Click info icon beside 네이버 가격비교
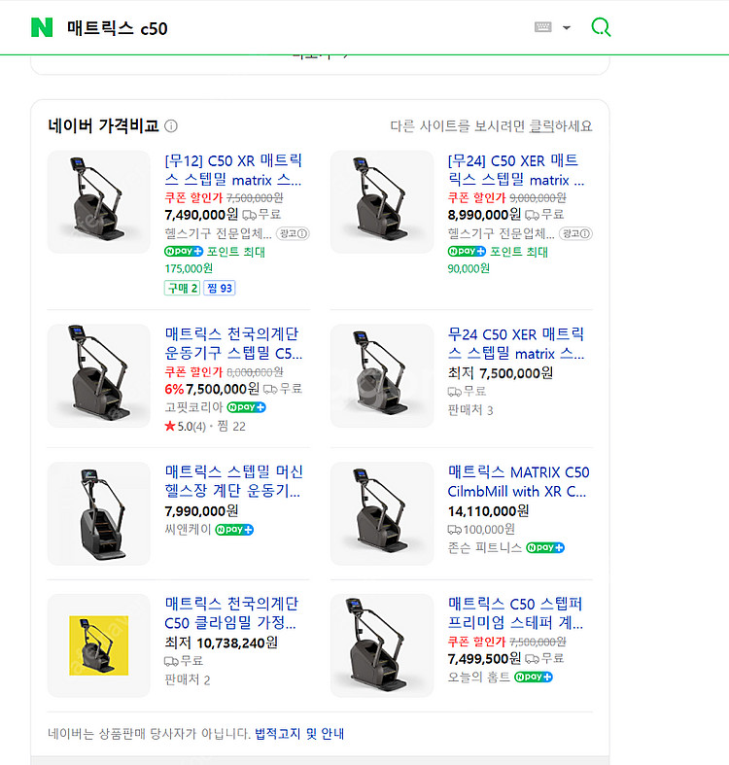The image size is (729, 765). (171, 125)
